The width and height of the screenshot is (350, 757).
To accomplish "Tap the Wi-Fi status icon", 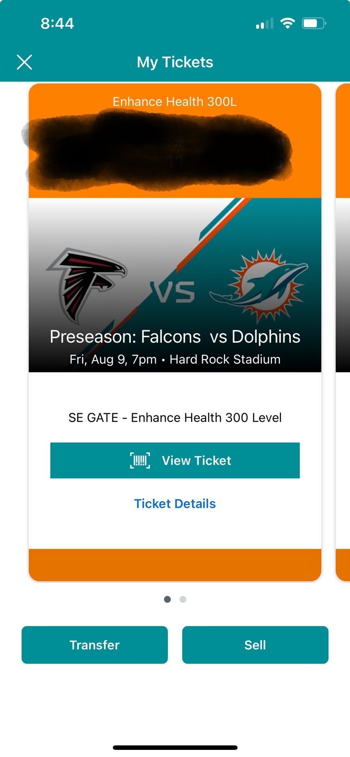I will tap(288, 23).
